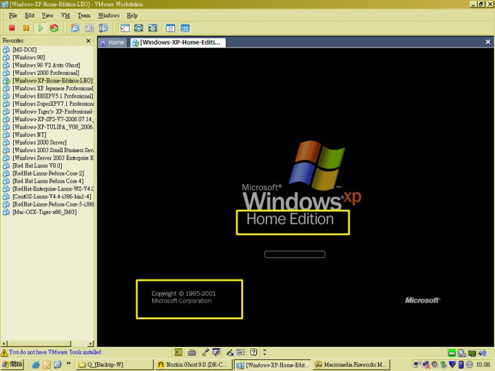
Task: Open the Windows menu
Action: click(109, 15)
